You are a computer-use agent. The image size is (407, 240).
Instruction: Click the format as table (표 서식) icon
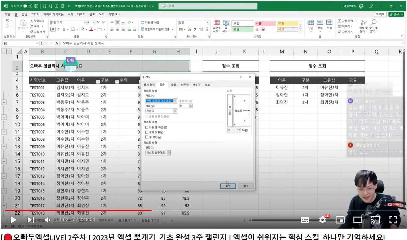click(226, 22)
